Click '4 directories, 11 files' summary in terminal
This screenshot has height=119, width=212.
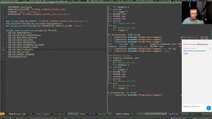pyautogui.click(x=122, y=93)
